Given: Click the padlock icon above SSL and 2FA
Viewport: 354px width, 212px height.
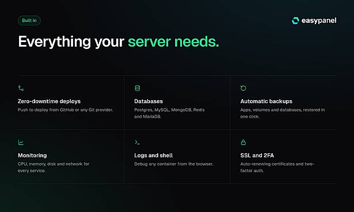Looking at the screenshot, I should coord(243,142).
